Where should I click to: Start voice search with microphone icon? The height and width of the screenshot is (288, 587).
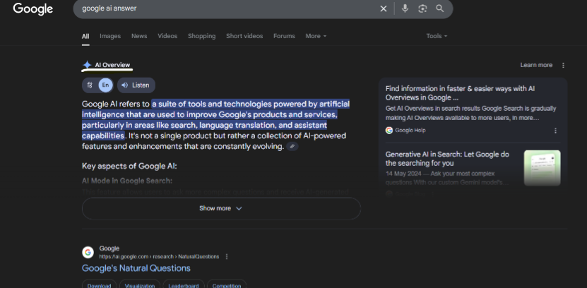(405, 8)
